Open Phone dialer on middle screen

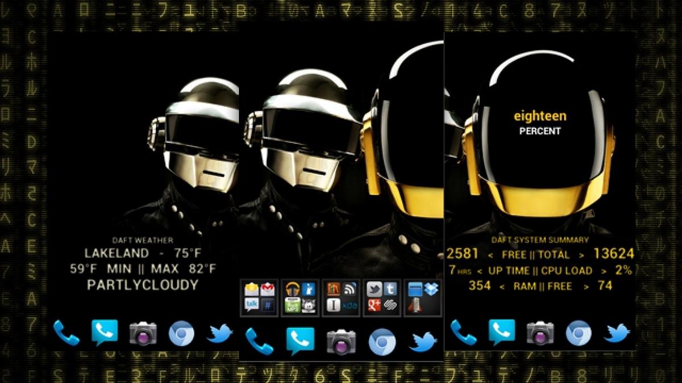click(x=259, y=342)
